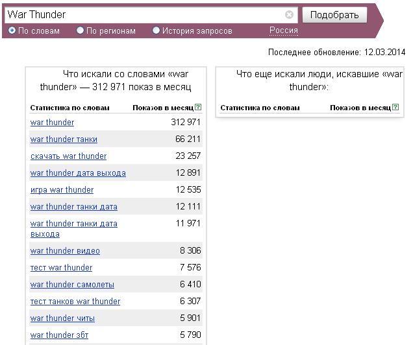The height and width of the screenshot is (345, 413).
Task: Click the «скачать war thunder» link
Action: click(68, 156)
